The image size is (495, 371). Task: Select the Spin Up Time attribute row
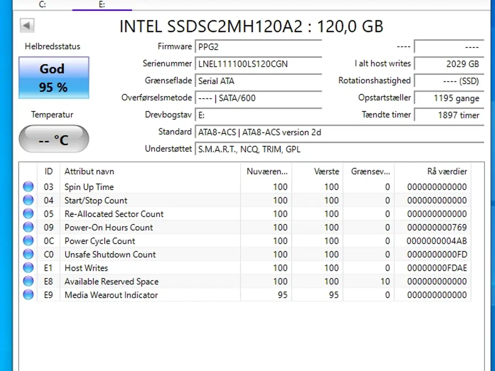(x=245, y=187)
